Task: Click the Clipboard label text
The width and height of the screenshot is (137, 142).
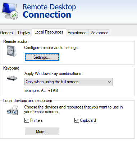Action: coord(88,120)
